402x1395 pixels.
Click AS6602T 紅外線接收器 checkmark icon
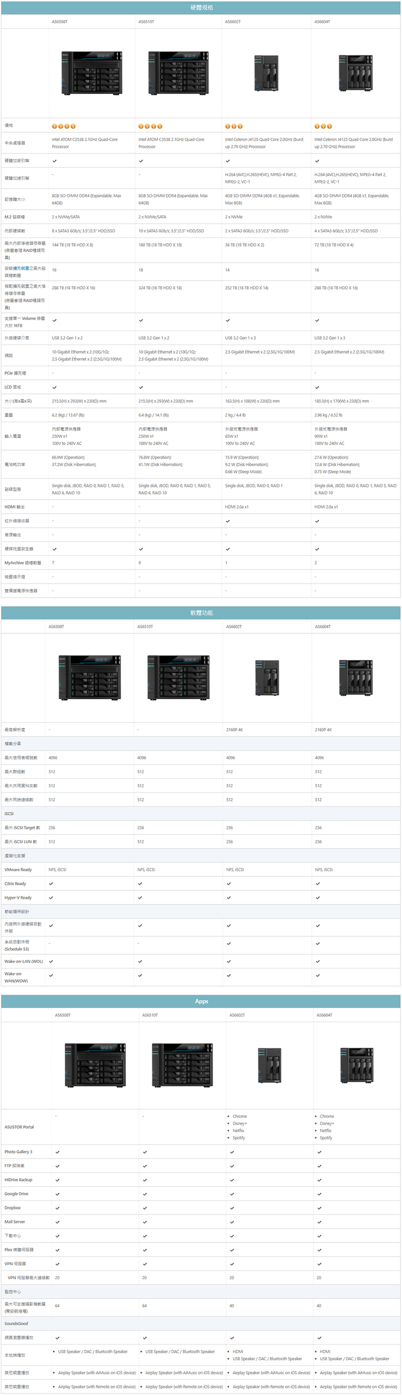[228, 521]
